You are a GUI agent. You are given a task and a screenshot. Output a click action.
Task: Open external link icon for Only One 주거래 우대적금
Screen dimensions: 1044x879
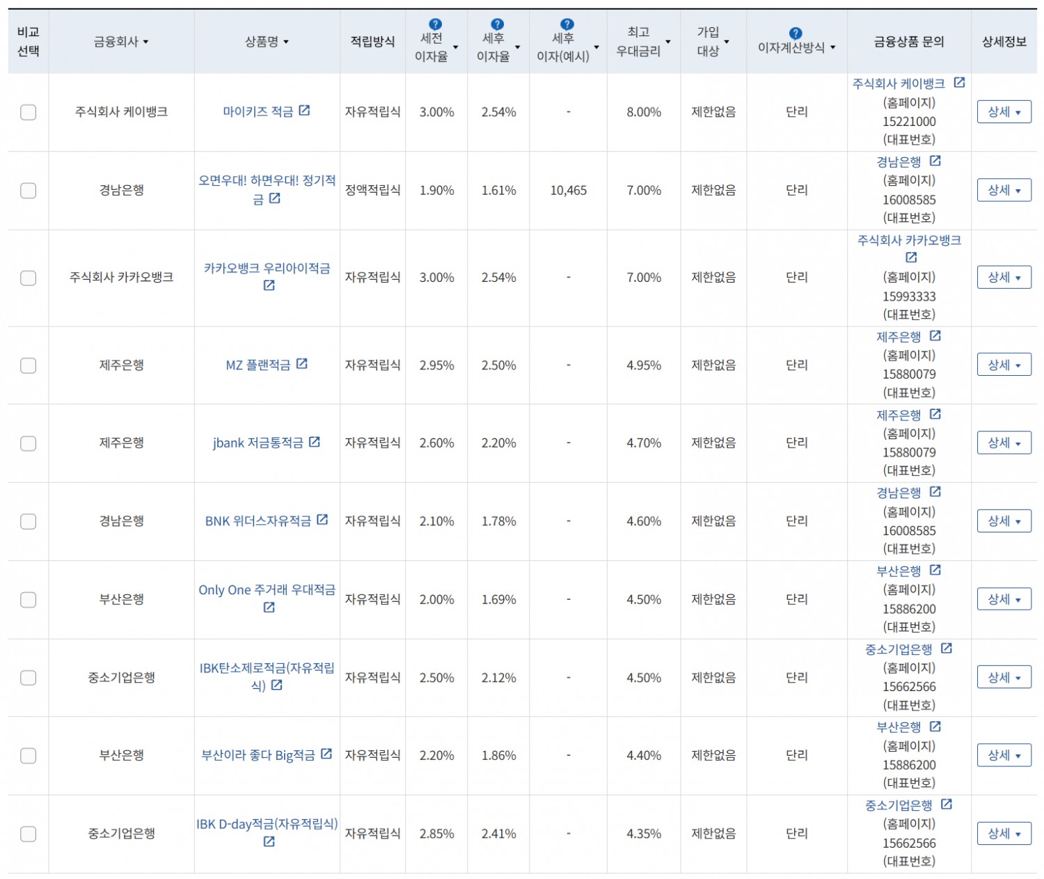click(269, 608)
